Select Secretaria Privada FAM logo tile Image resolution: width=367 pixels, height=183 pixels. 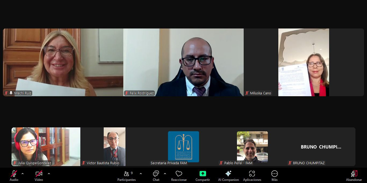pyautogui.click(x=183, y=146)
